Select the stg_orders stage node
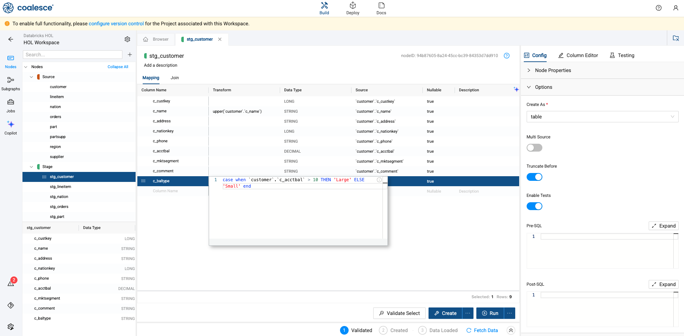Viewport: 684px width, 336px height. click(59, 207)
